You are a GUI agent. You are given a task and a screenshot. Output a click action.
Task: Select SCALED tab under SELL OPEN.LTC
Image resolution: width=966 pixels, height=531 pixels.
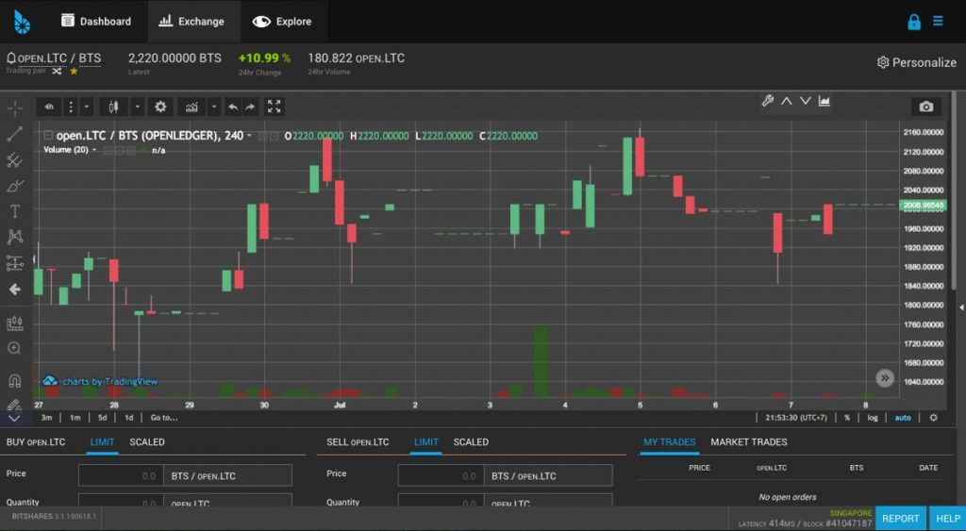471,442
